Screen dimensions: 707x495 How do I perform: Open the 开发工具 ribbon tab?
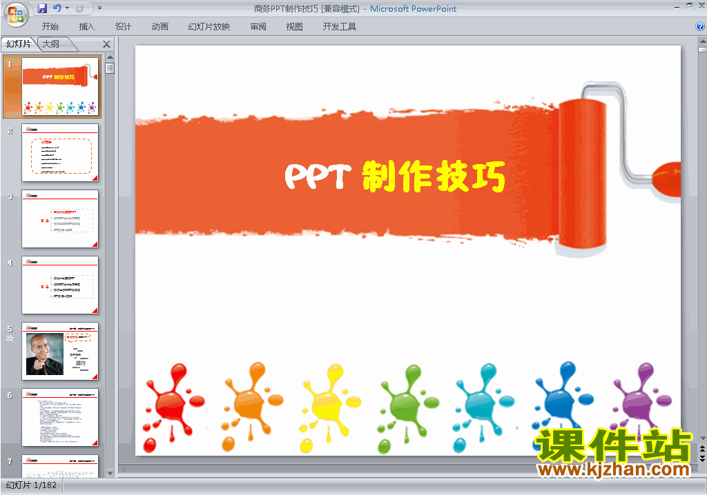tap(340, 27)
